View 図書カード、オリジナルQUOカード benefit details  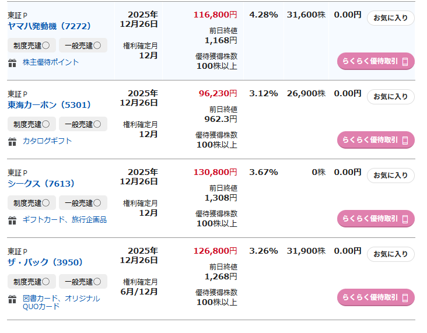tap(61, 302)
